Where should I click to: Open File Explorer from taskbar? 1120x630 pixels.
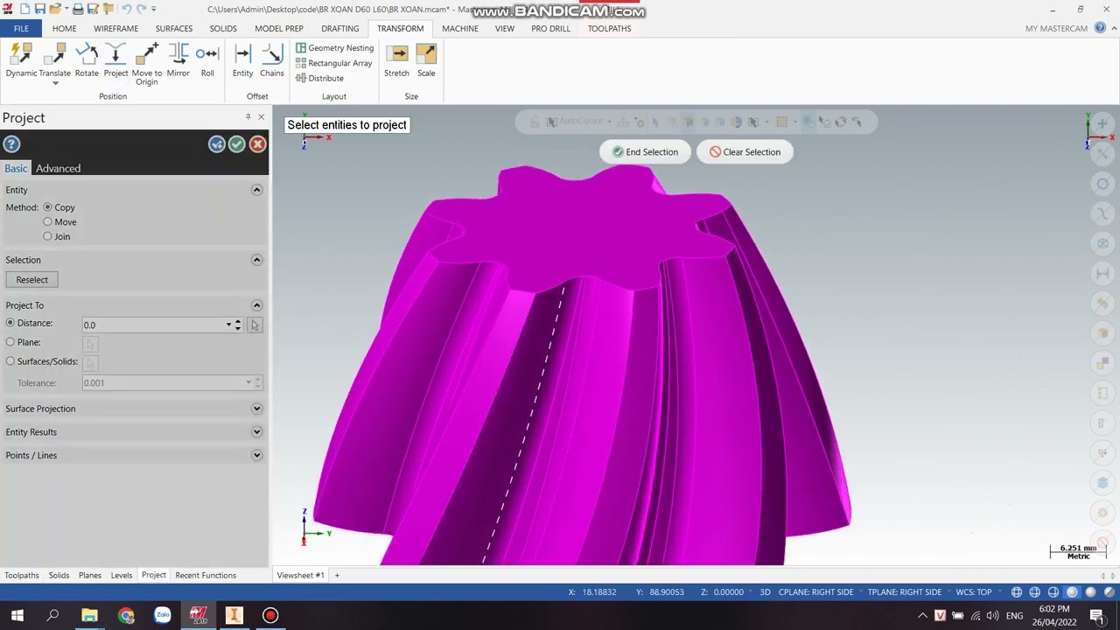(x=89, y=615)
